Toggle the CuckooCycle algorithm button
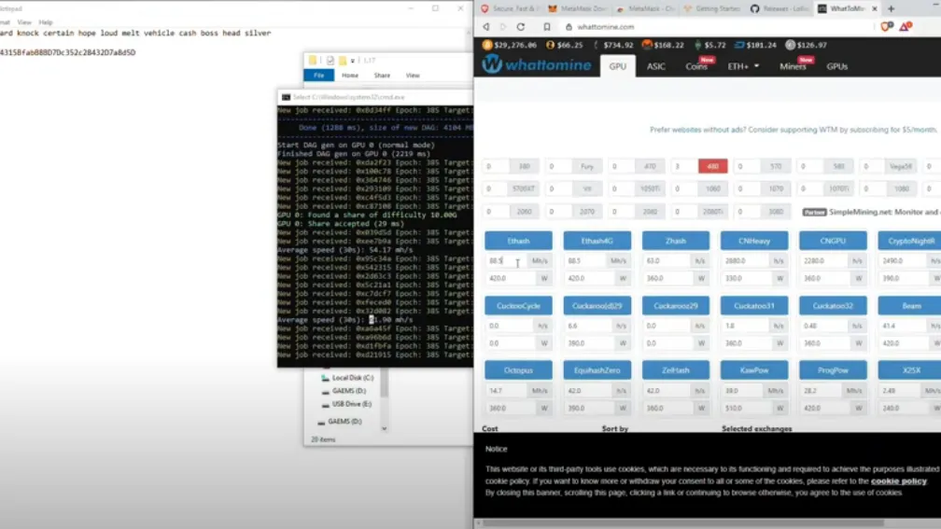 [x=518, y=305]
